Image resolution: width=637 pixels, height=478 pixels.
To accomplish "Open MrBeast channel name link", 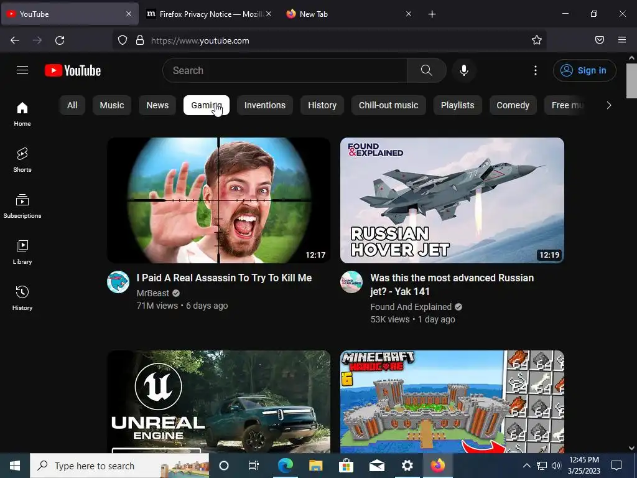I will click(153, 293).
